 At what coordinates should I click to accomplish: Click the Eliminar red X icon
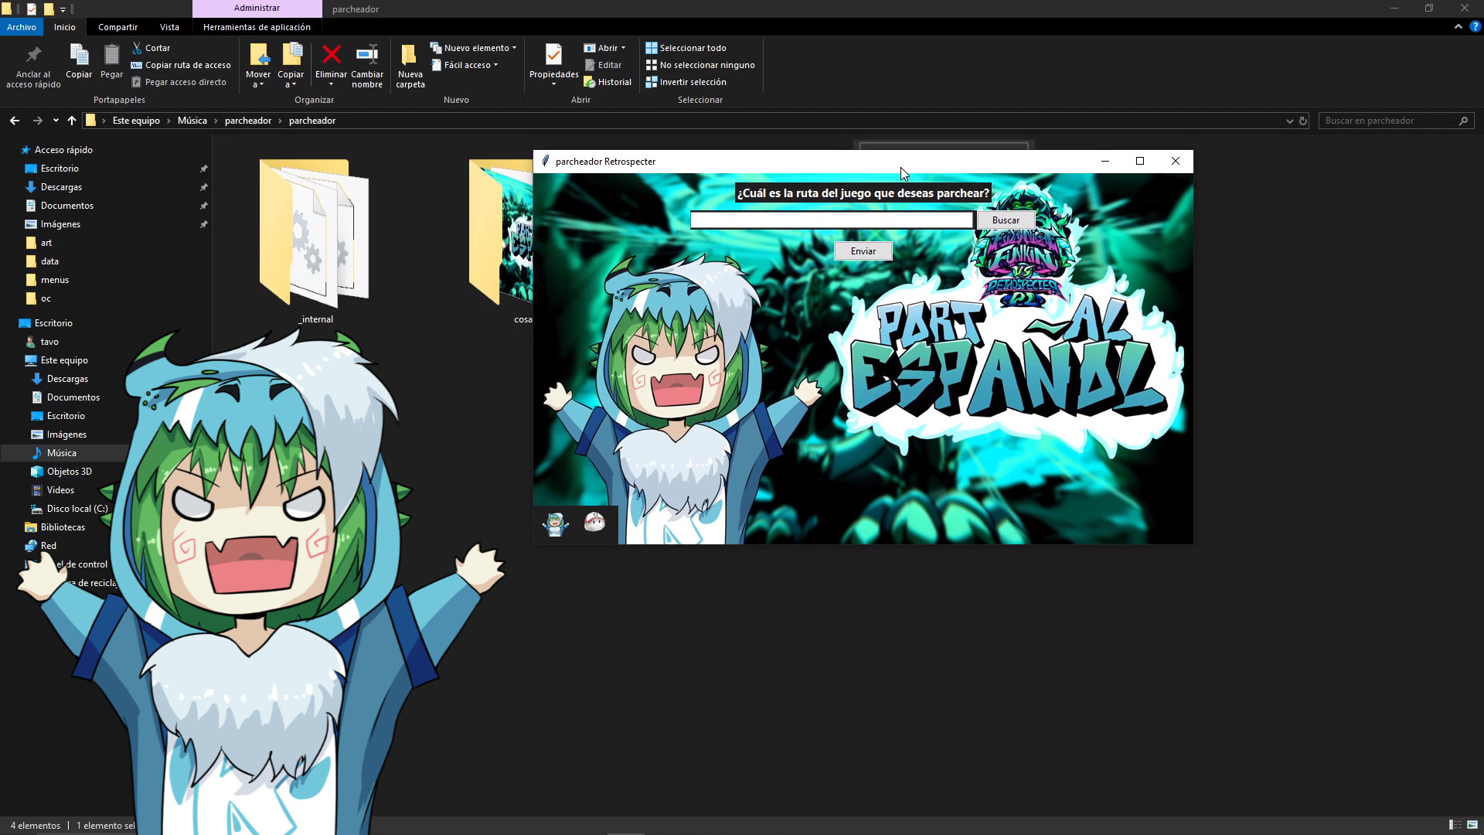coord(331,55)
